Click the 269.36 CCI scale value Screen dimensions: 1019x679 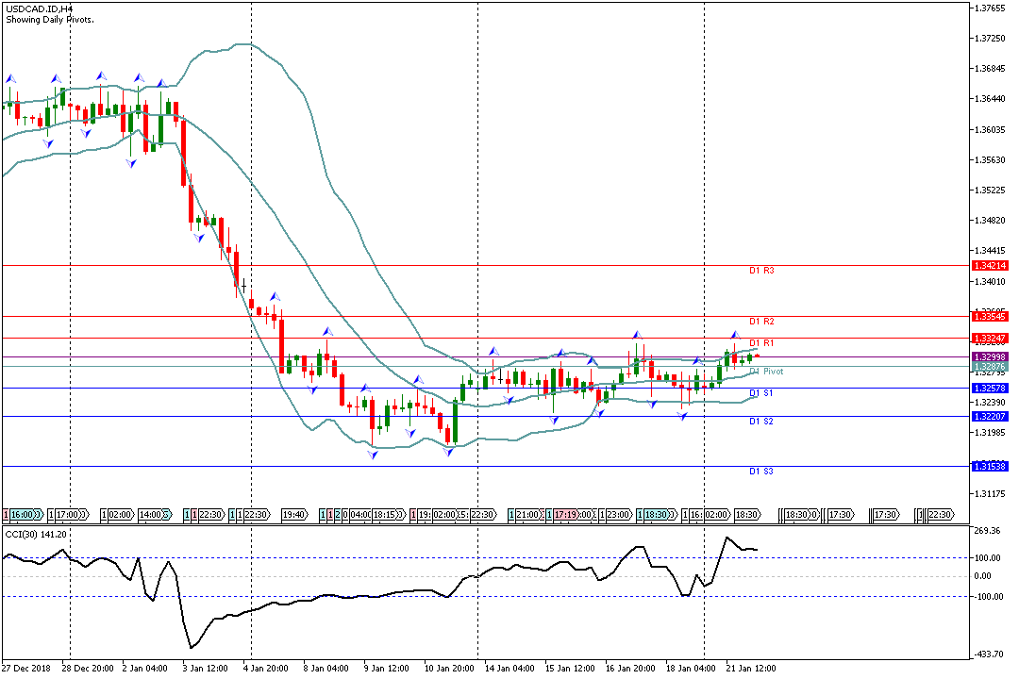[987, 531]
